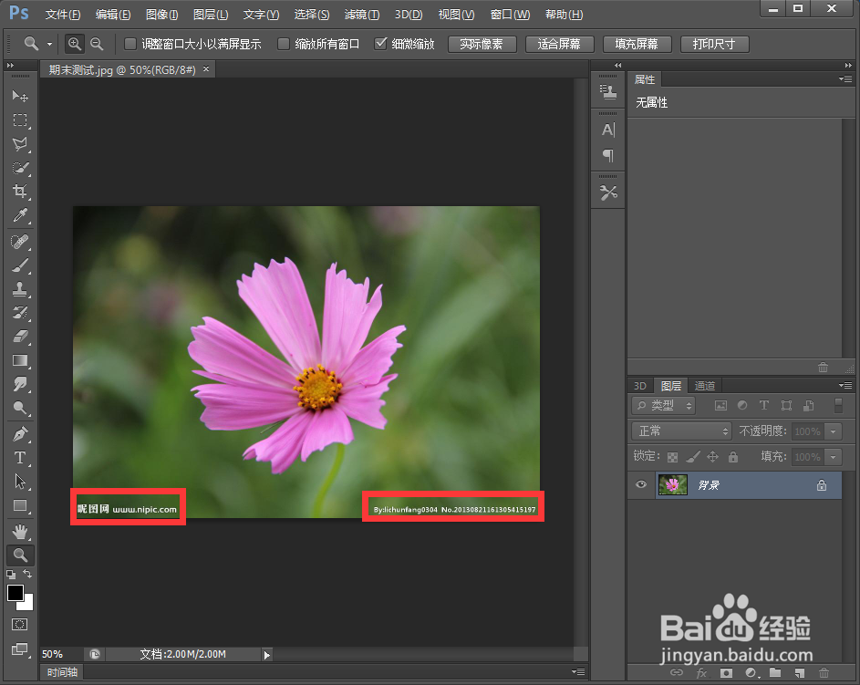Select the Crop tool
Image resolution: width=860 pixels, height=685 pixels.
20,192
